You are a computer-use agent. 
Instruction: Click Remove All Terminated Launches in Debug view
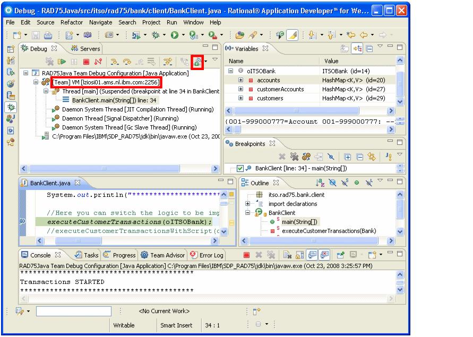(x=49, y=62)
